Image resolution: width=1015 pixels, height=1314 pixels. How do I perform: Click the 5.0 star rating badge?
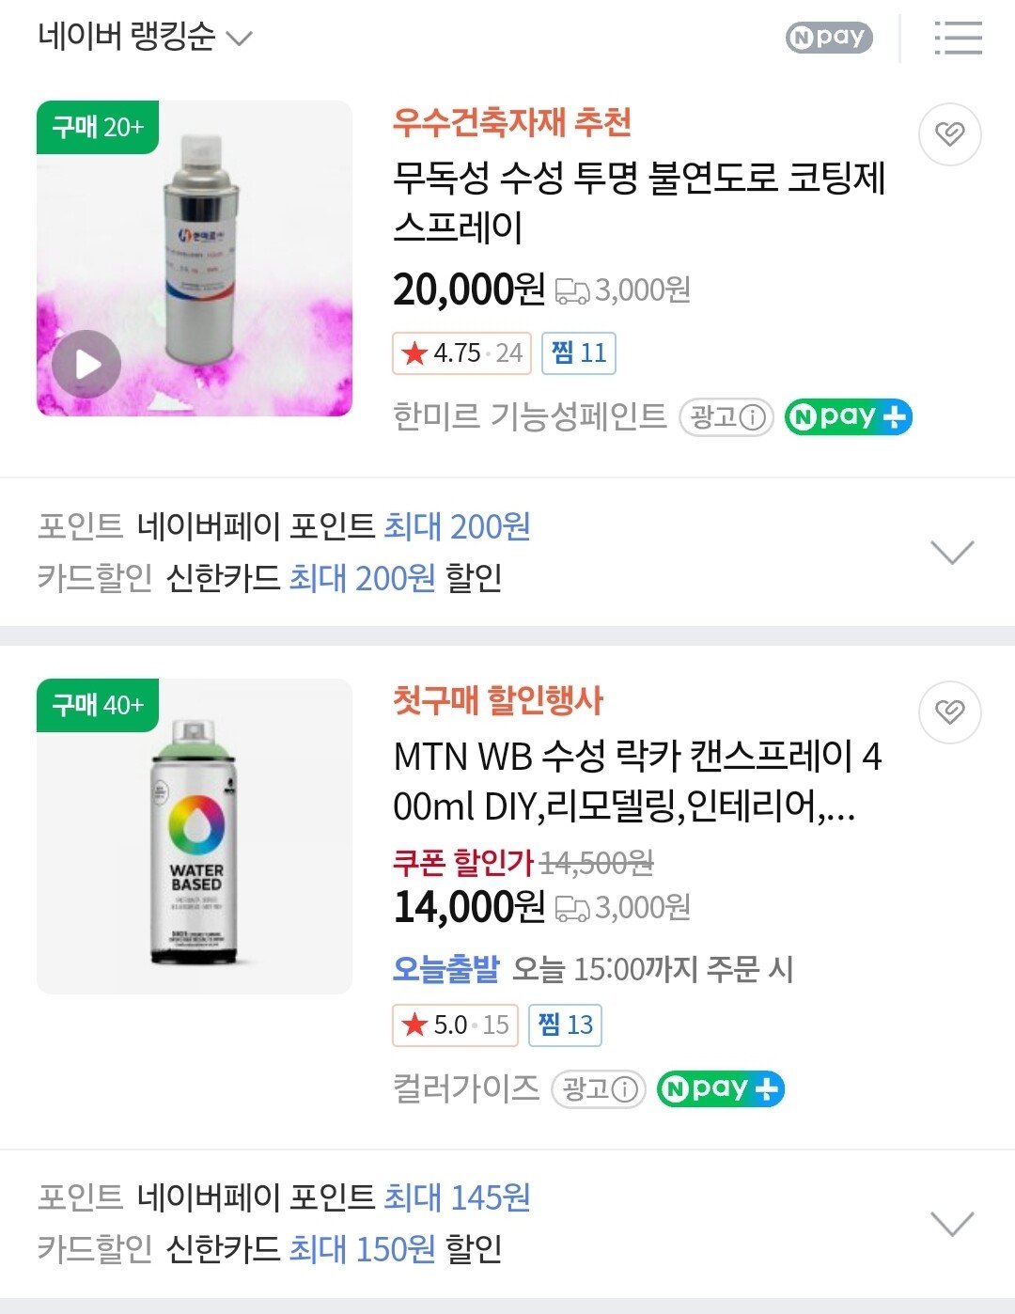tap(455, 1025)
